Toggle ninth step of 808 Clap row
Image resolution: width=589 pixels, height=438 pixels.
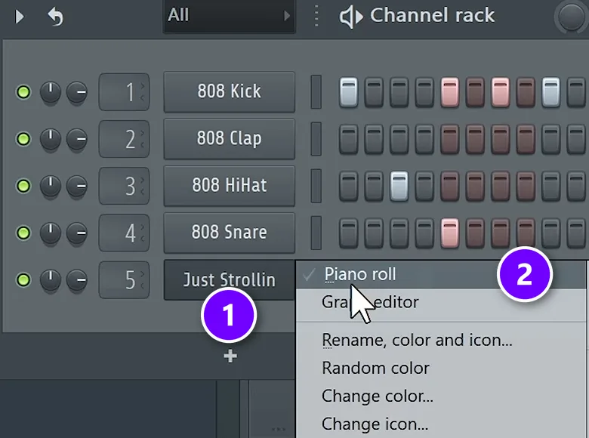(551, 140)
